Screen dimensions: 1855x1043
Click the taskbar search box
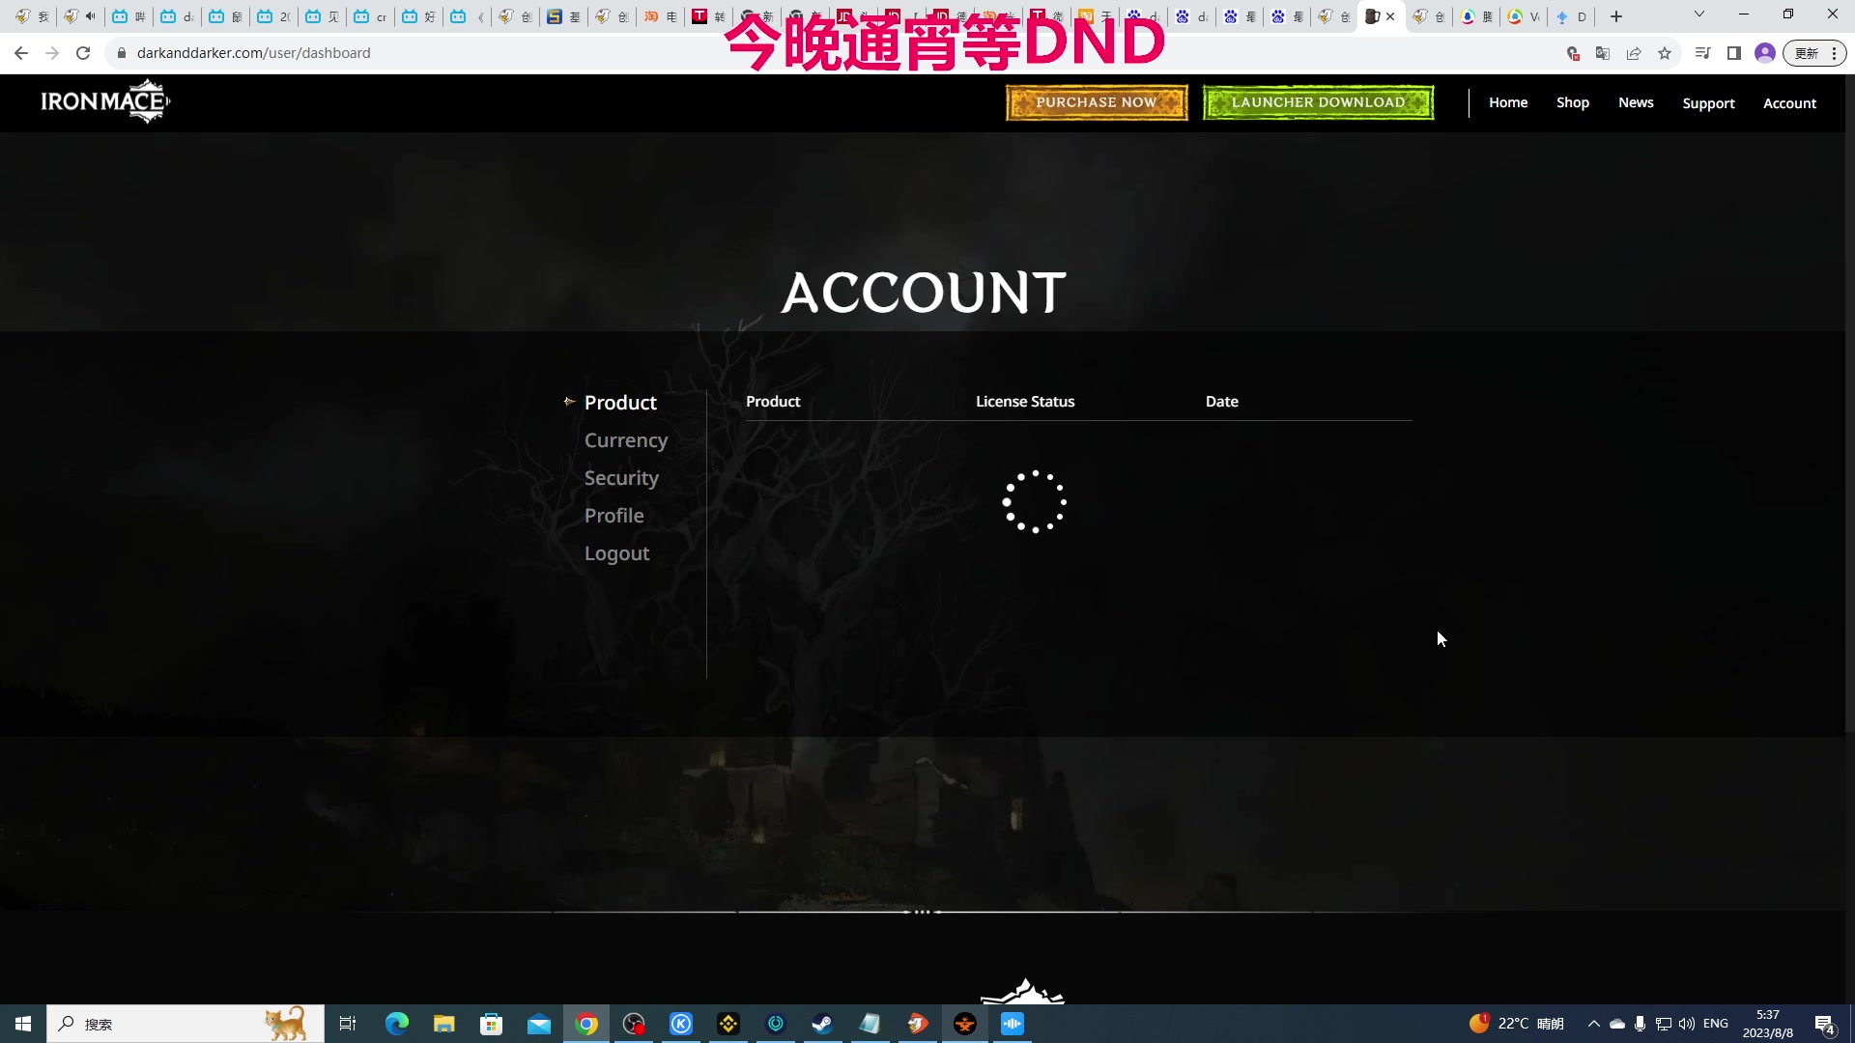(185, 1024)
